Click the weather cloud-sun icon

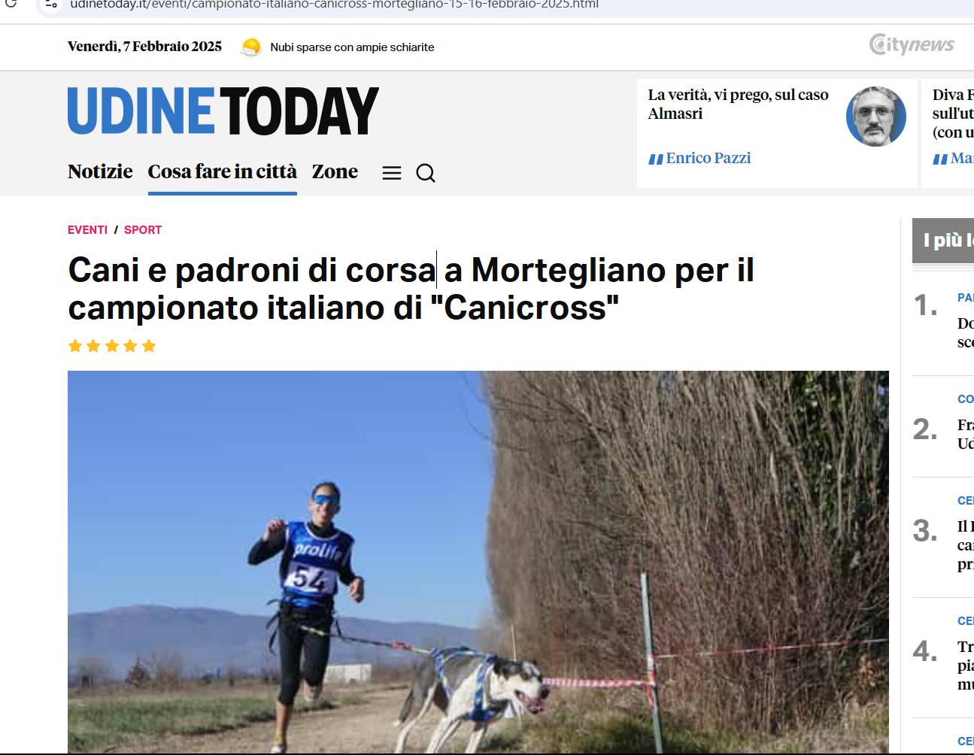pos(250,47)
